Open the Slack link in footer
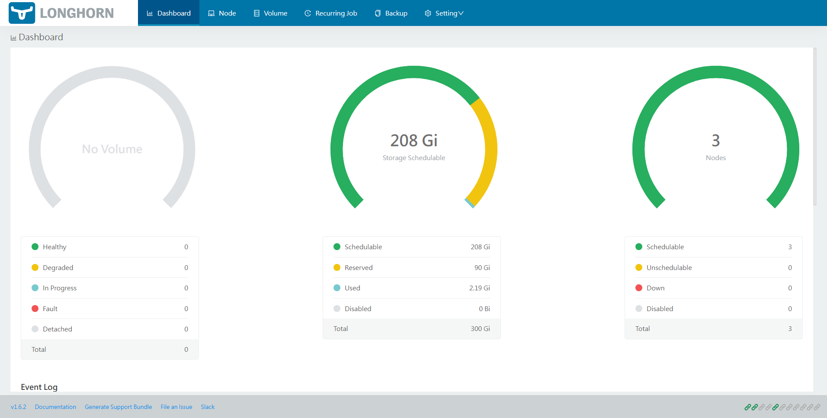827x418 pixels. click(208, 407)
